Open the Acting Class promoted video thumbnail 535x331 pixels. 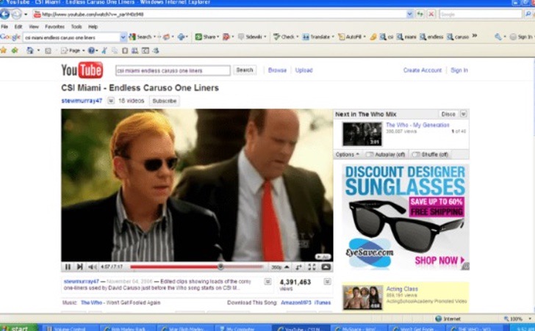tap(363, 297)
